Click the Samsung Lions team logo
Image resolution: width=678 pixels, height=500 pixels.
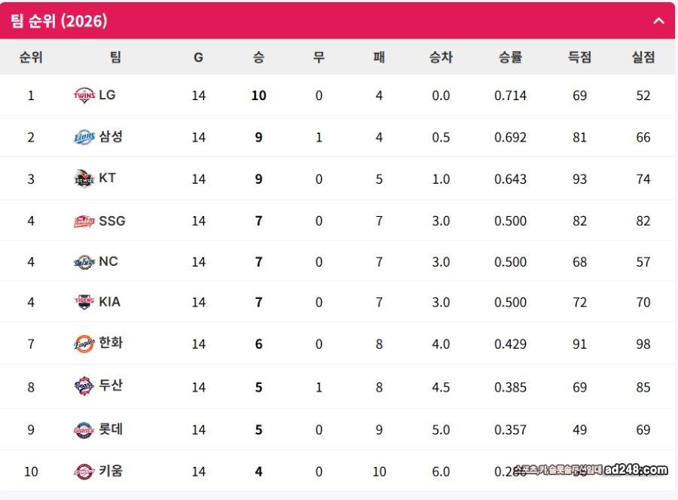(x=84, y=137)
